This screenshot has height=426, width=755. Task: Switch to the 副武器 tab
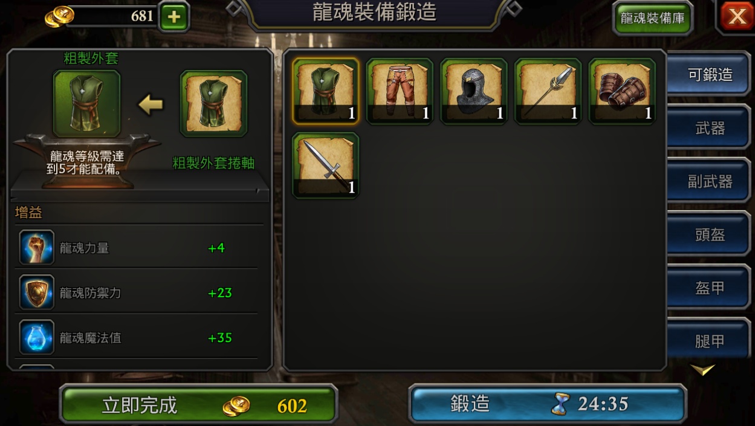click(x=709, y=181)
